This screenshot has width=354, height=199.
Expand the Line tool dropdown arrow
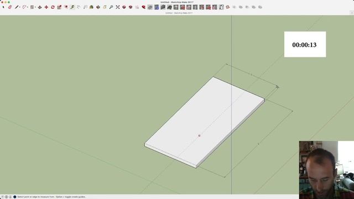(20, 7)
